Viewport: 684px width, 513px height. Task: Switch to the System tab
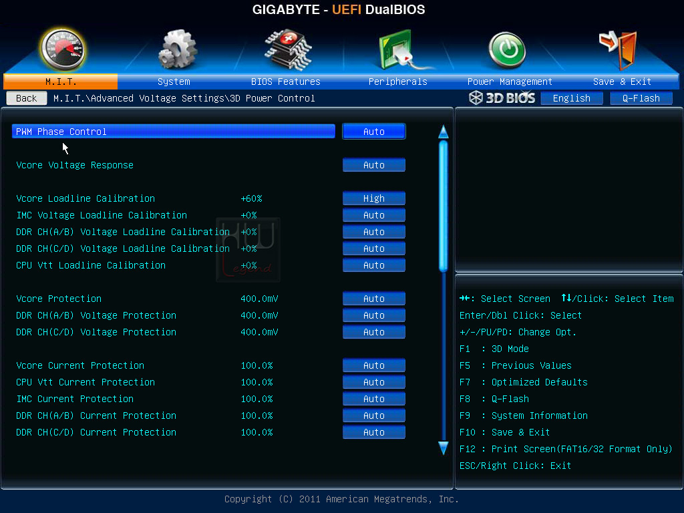coord(174,81)
